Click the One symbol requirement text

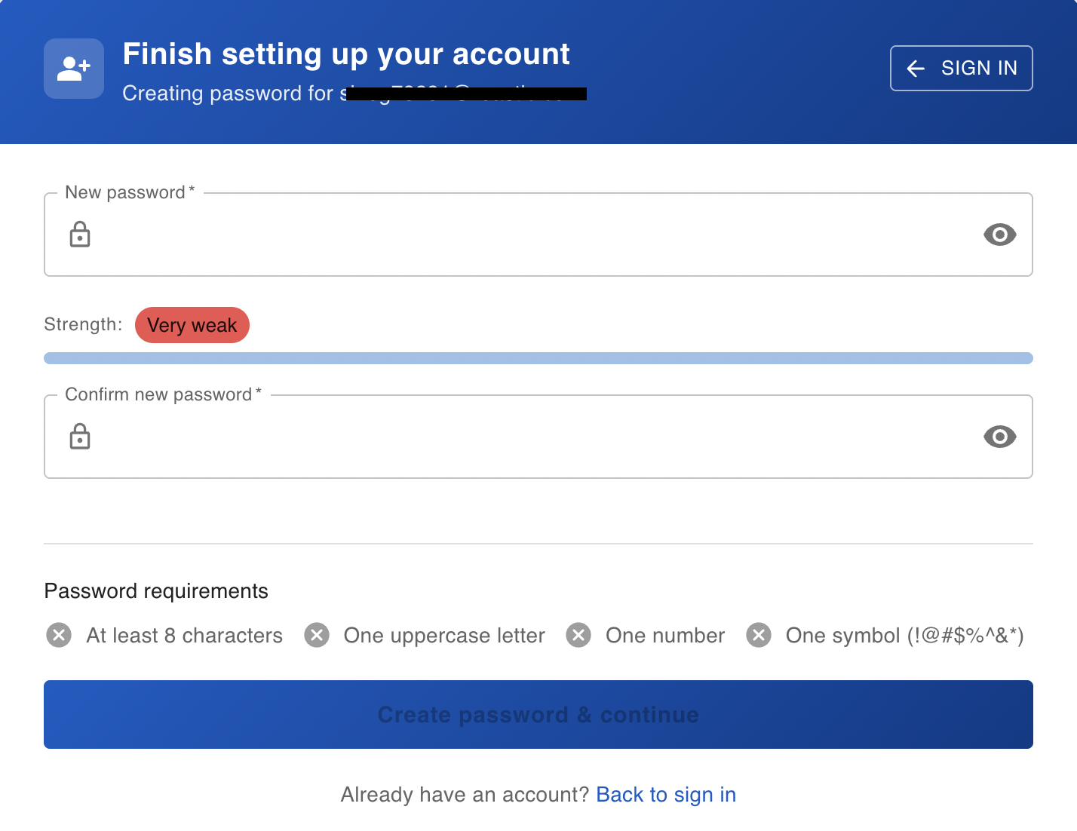pyautogui.click(x=904, y=636)
